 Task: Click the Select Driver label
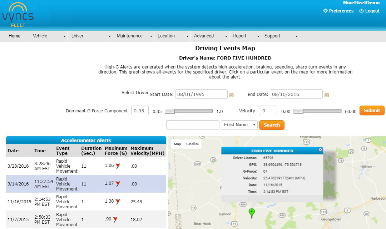tap(135, 93)
